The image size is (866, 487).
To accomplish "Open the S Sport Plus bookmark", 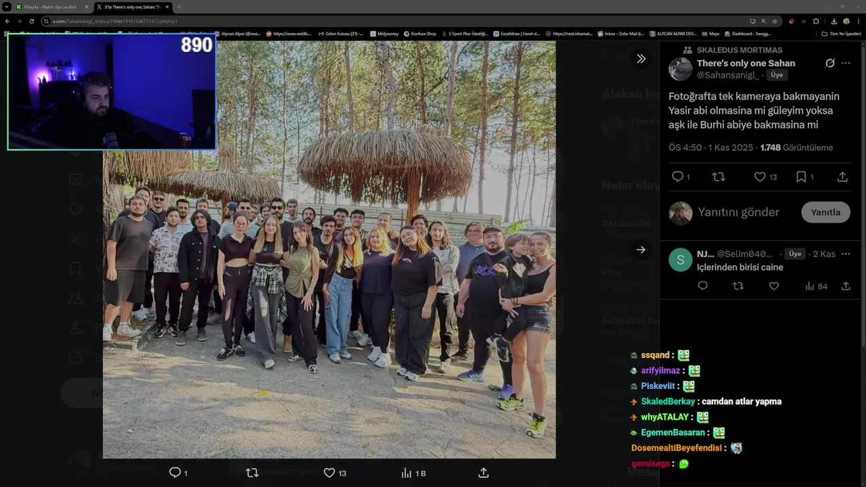I will coord(465,33).
